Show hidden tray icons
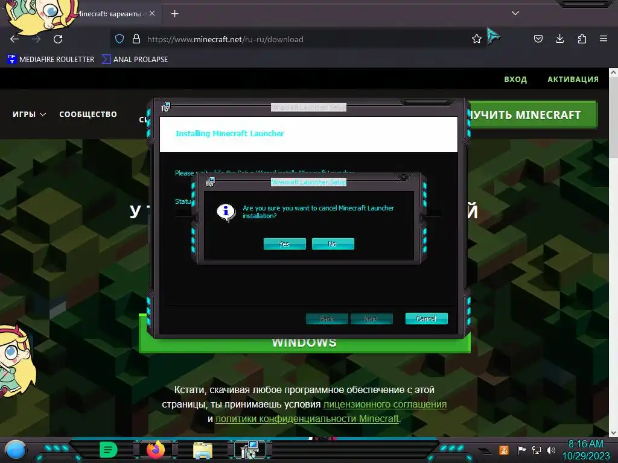Viewport: 618px width, 463px height. [x=485, y=451]
